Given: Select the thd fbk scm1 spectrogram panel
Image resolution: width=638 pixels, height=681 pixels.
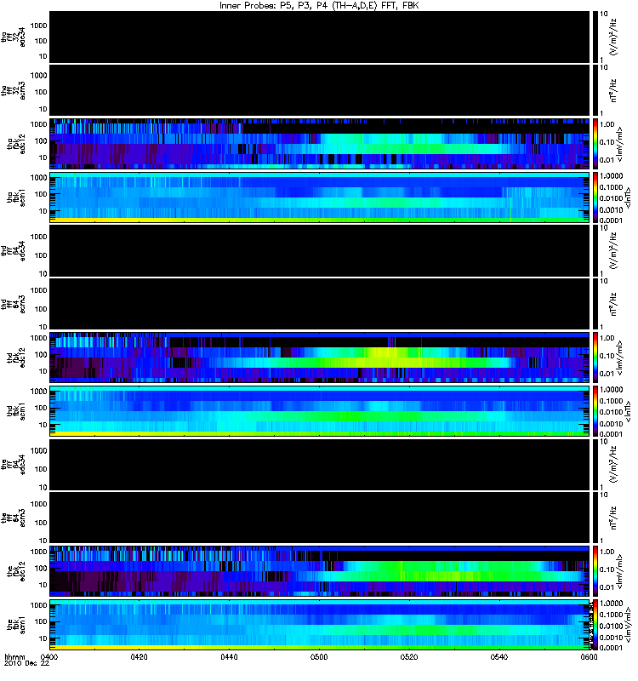Looking at the screenshot, I should coord(320,411).
